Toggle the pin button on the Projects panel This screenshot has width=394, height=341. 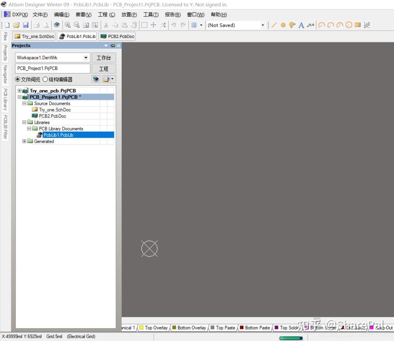[x=112, y=45]
